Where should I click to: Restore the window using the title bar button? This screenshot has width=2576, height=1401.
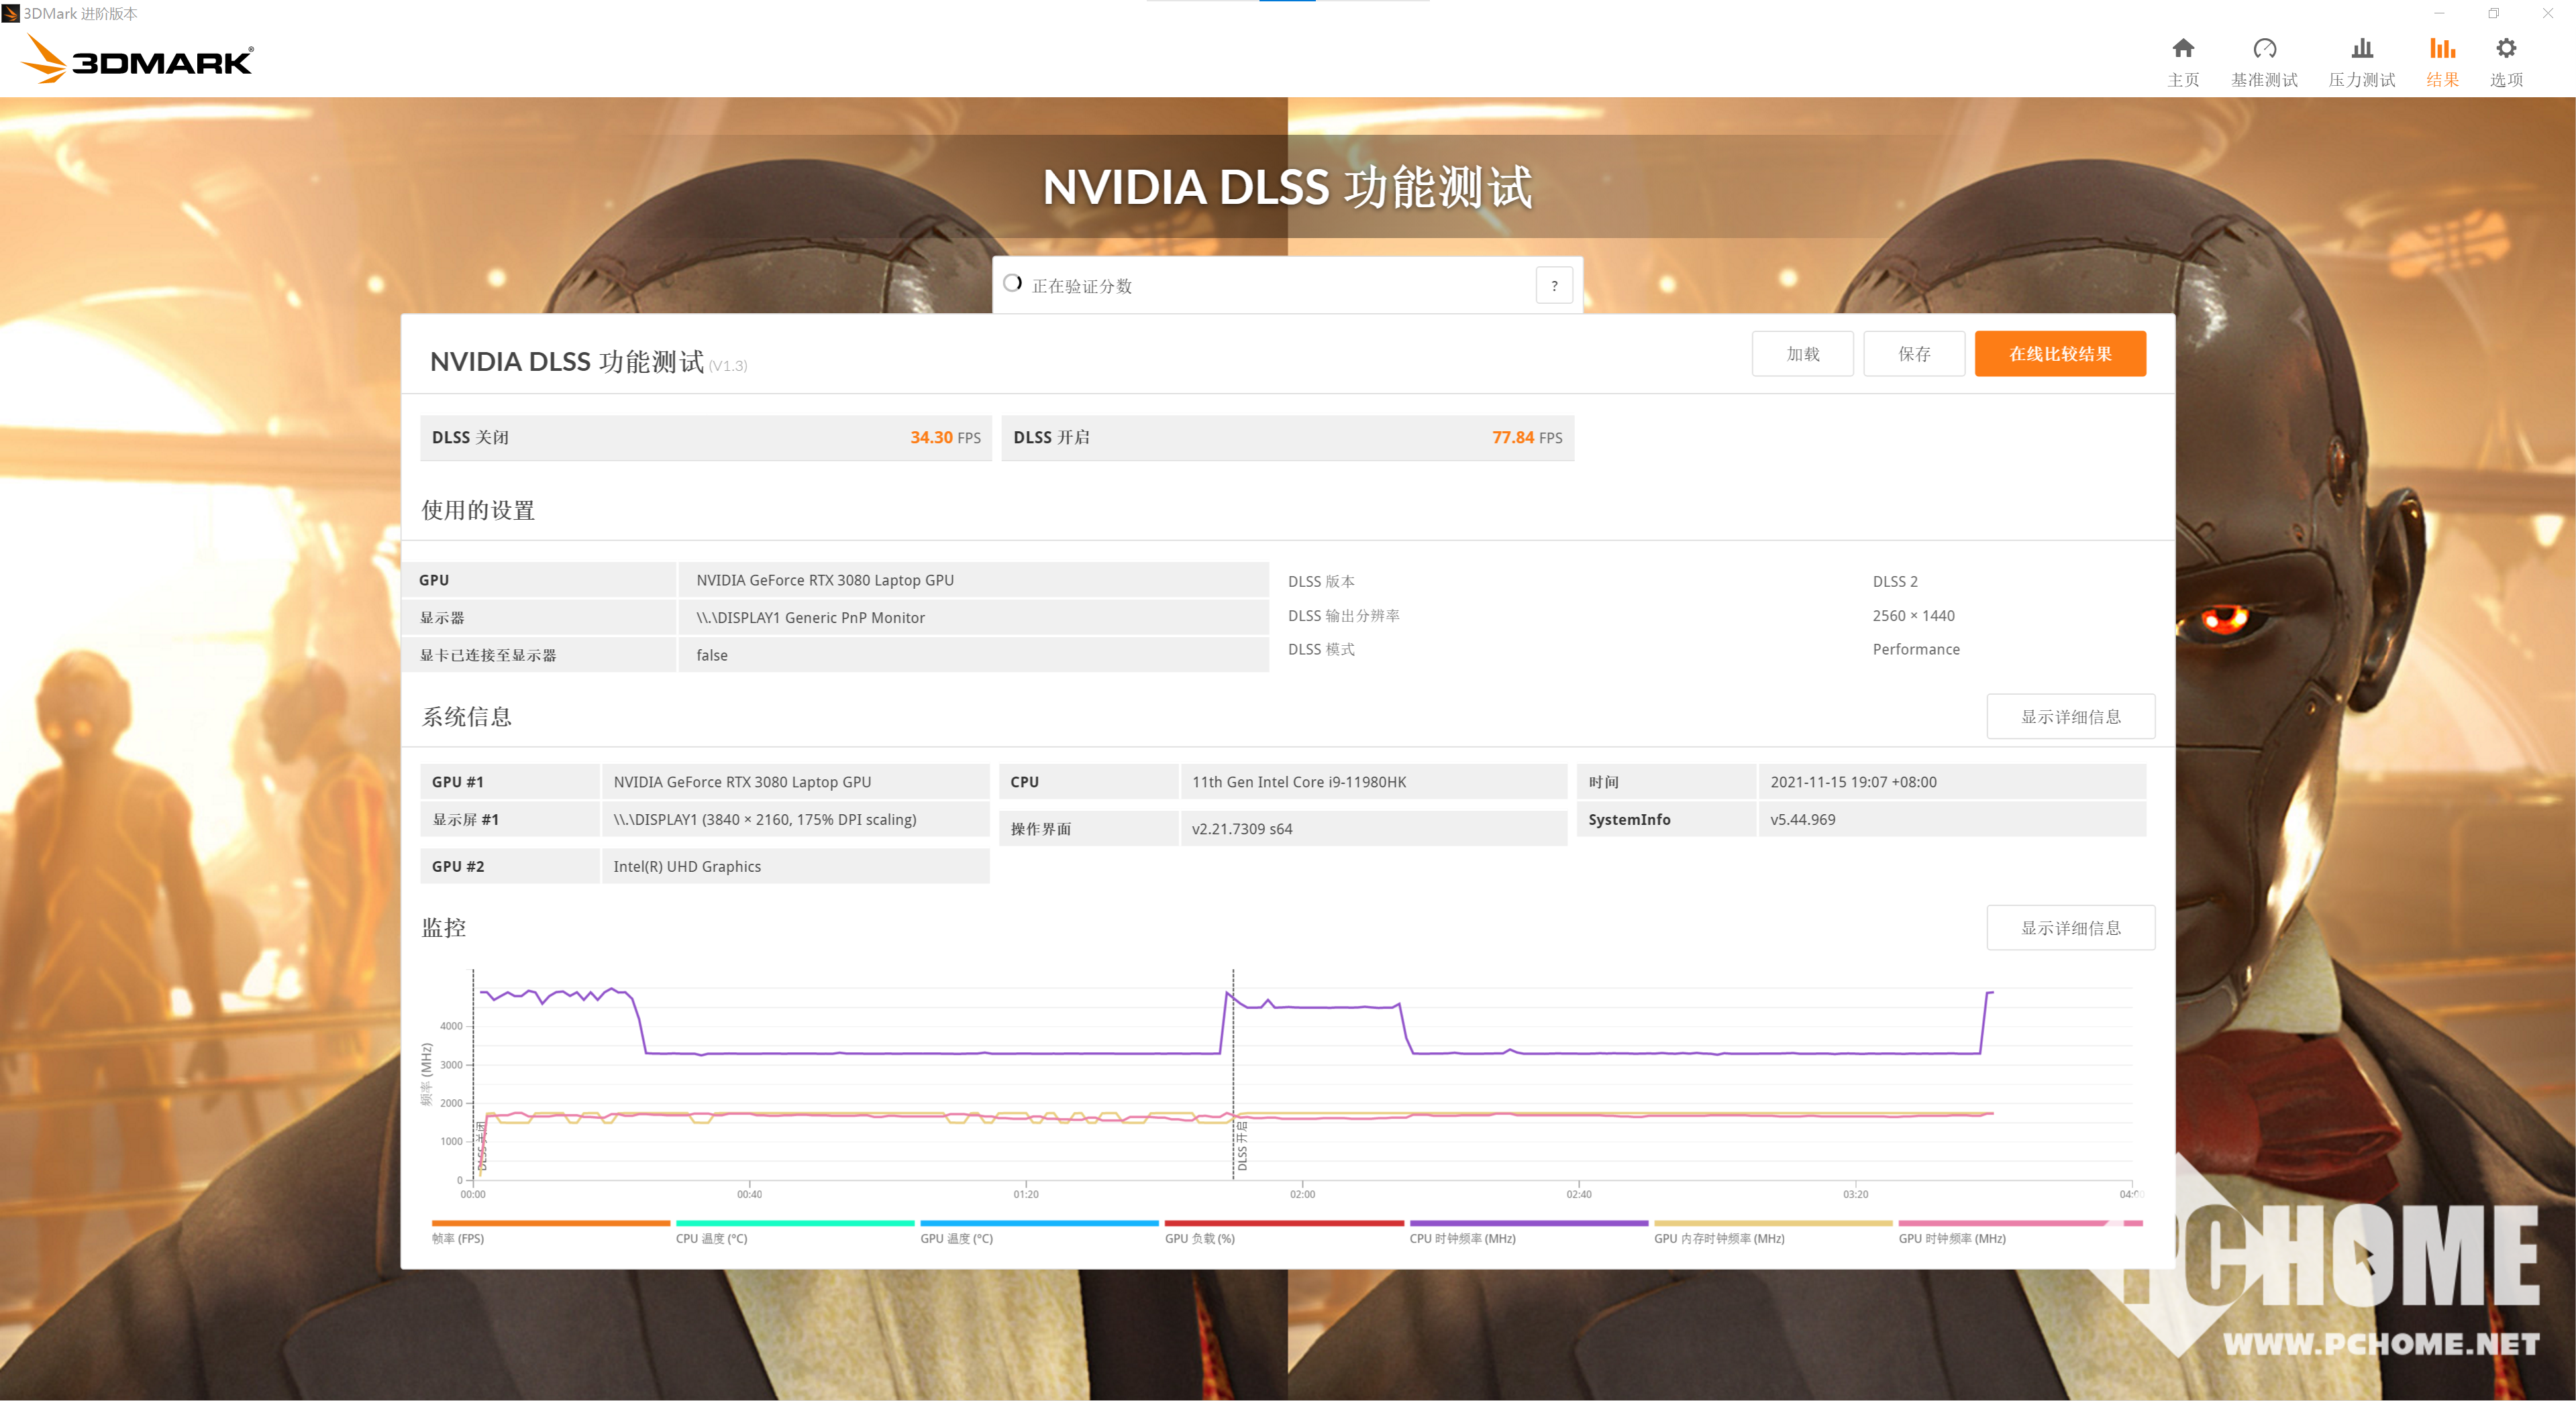[x=2494, y=13]
